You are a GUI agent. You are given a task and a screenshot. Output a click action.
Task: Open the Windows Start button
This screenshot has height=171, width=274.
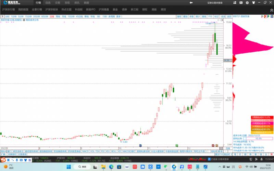point(69,167)
